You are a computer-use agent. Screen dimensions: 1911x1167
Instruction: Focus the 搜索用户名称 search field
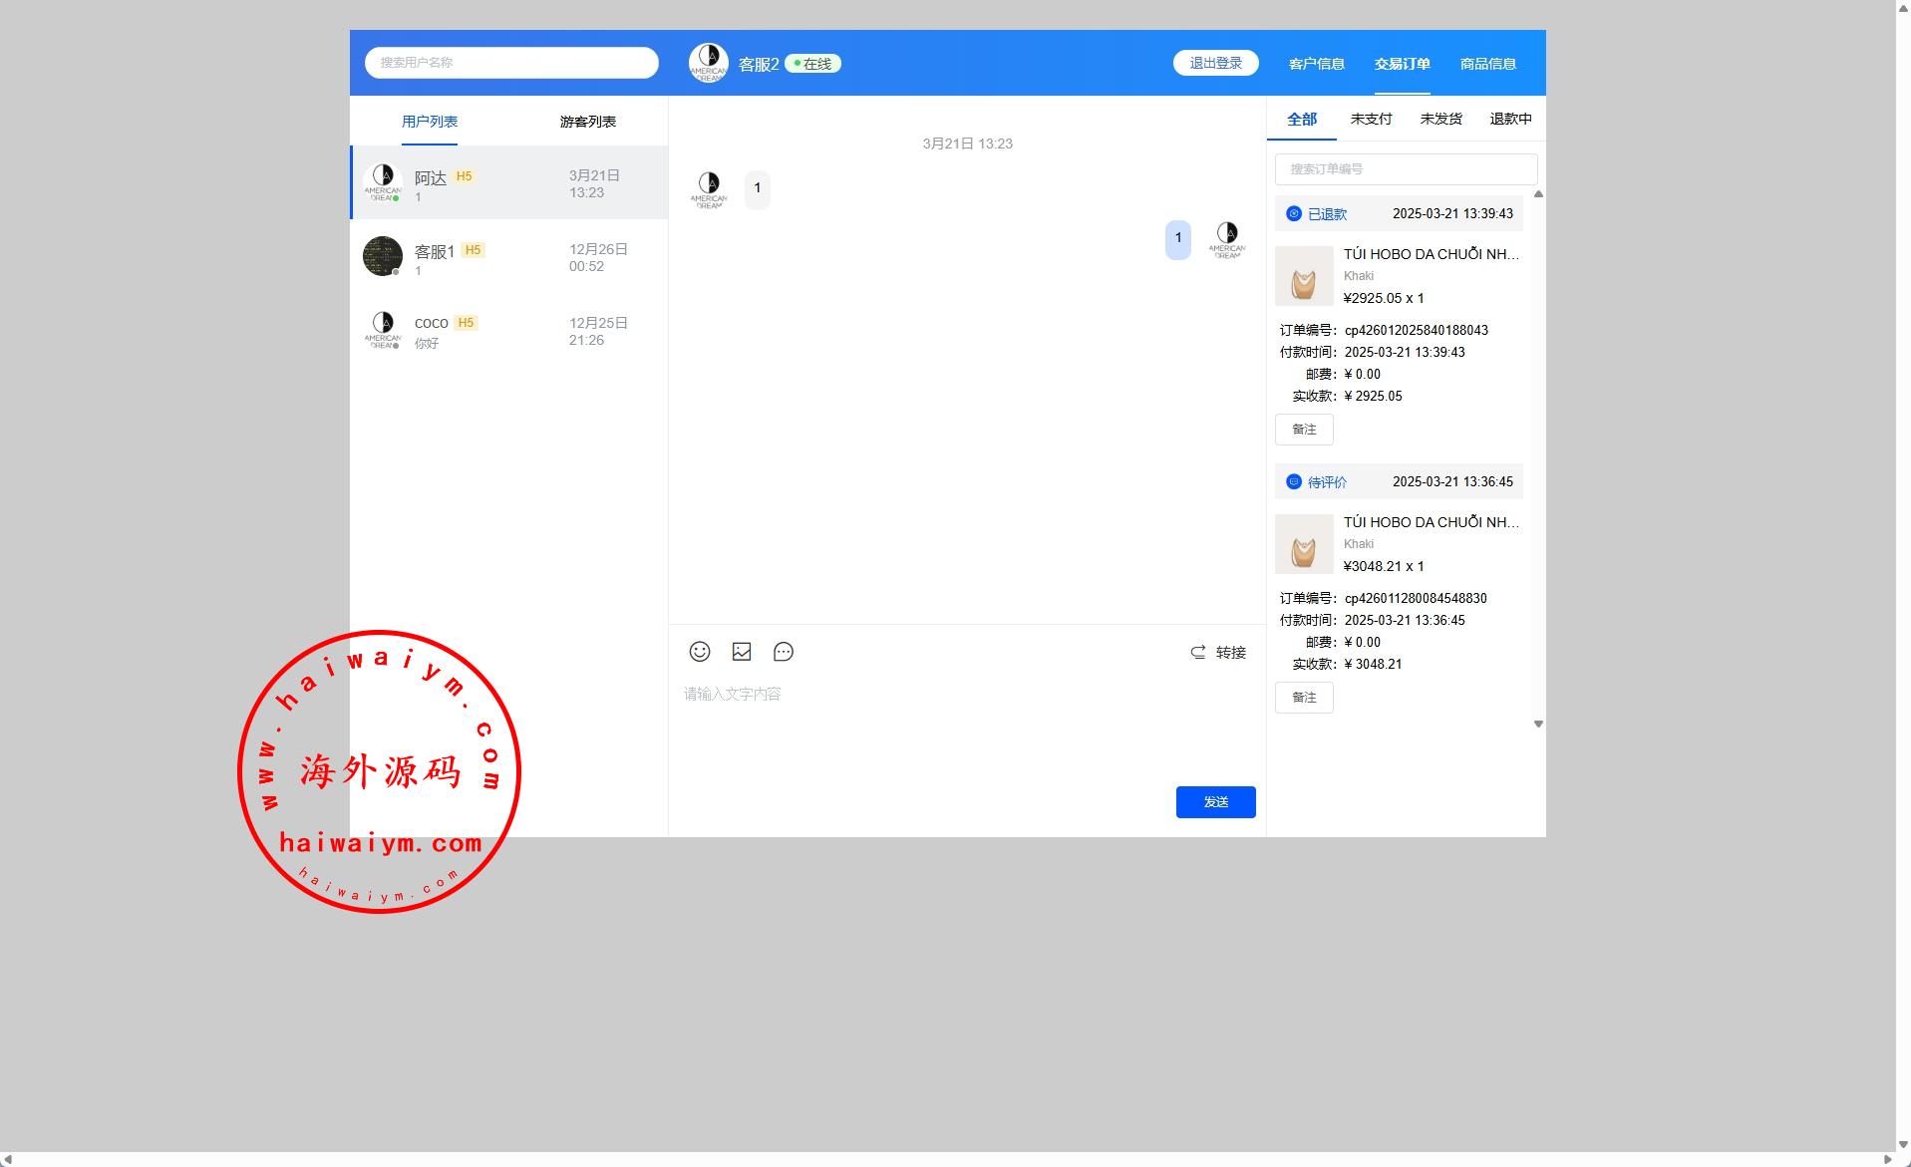point(511,63)
